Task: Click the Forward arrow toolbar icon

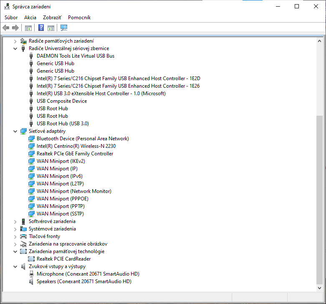Action: pyautogui.click(x=15, y=28)
